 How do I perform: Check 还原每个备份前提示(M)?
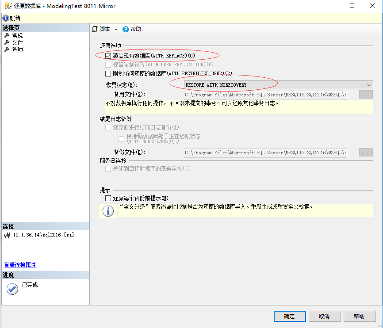(108, 198)
